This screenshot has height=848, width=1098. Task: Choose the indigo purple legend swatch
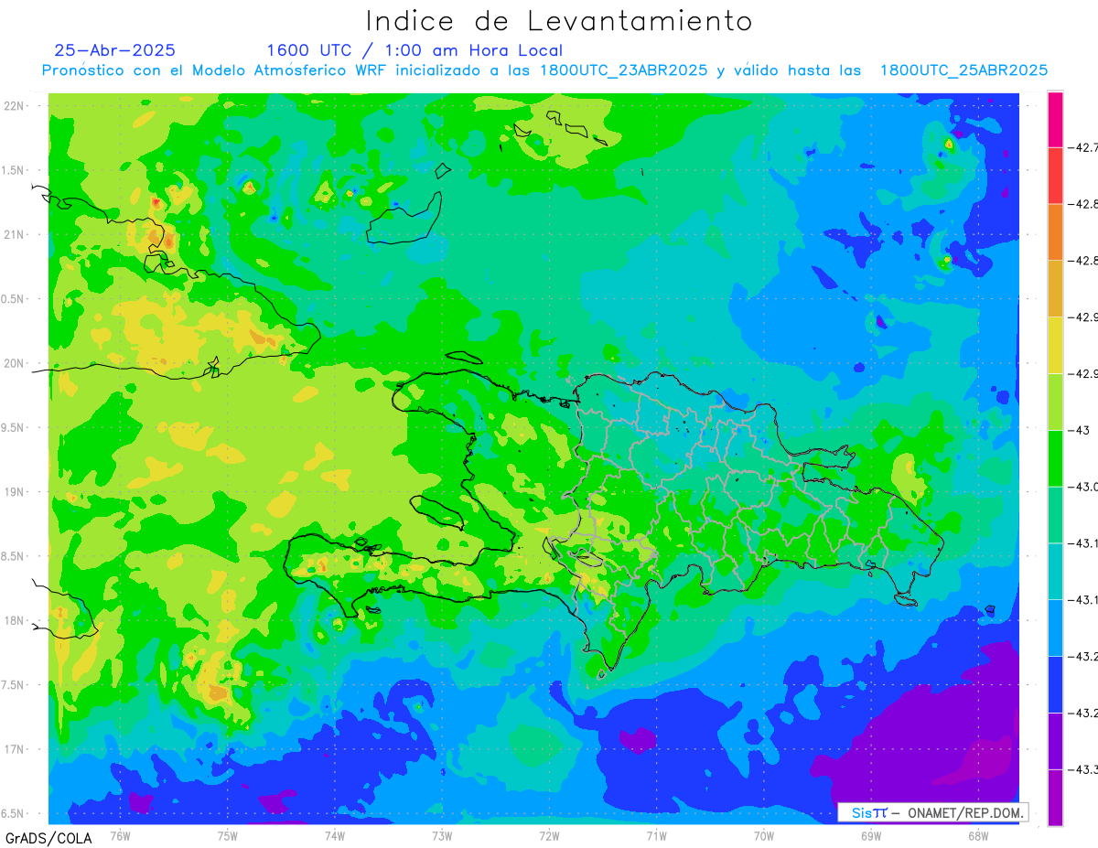[x=1055, y=740]
